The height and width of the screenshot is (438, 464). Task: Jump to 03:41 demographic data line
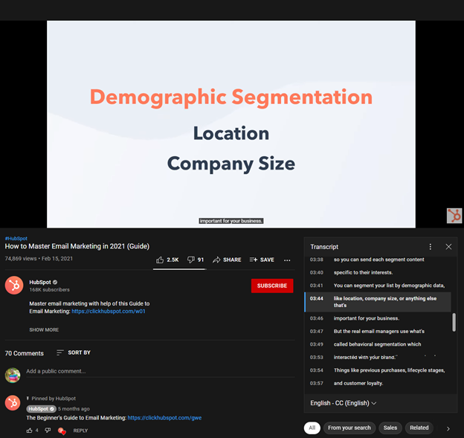(x=378, y=286)
